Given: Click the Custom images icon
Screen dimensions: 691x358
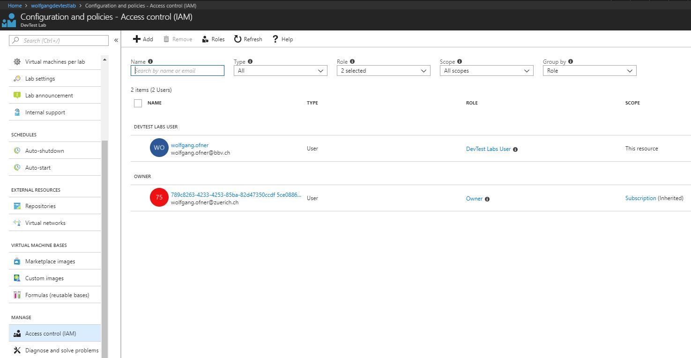Looking at the screenshot, I should click(17, 278).
